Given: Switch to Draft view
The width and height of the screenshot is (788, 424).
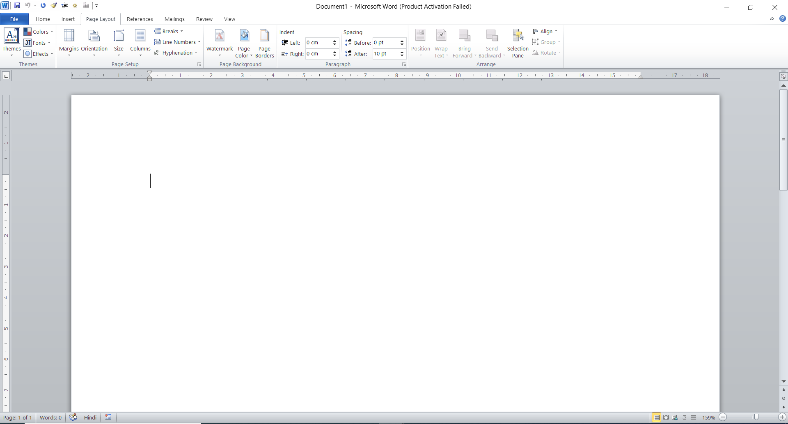Looking at the screenshot, I should [694, 417].
